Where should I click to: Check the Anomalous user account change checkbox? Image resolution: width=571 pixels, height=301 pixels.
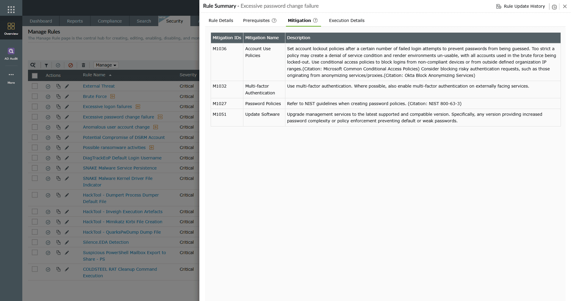35,127
